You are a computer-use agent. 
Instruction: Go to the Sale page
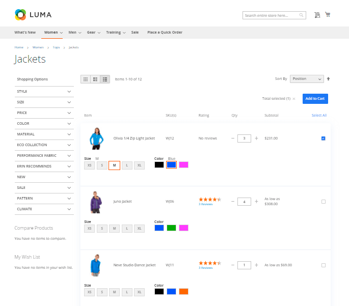point(135,33)
